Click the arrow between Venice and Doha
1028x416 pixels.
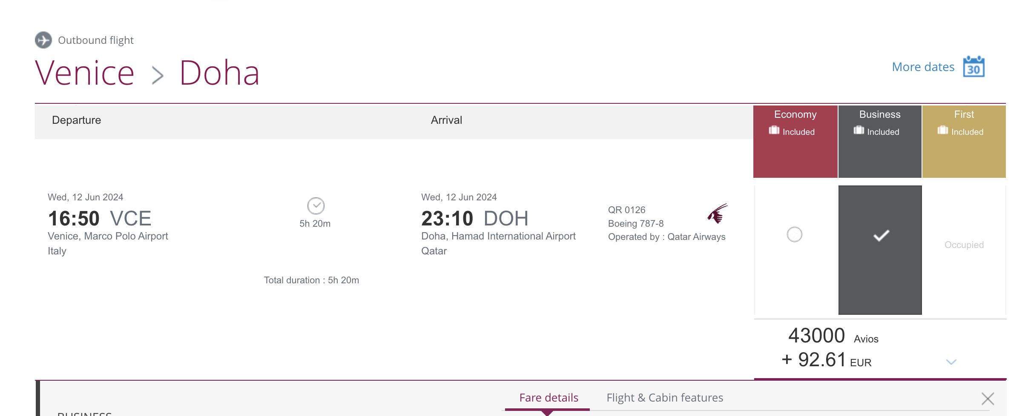click(158, 76)
